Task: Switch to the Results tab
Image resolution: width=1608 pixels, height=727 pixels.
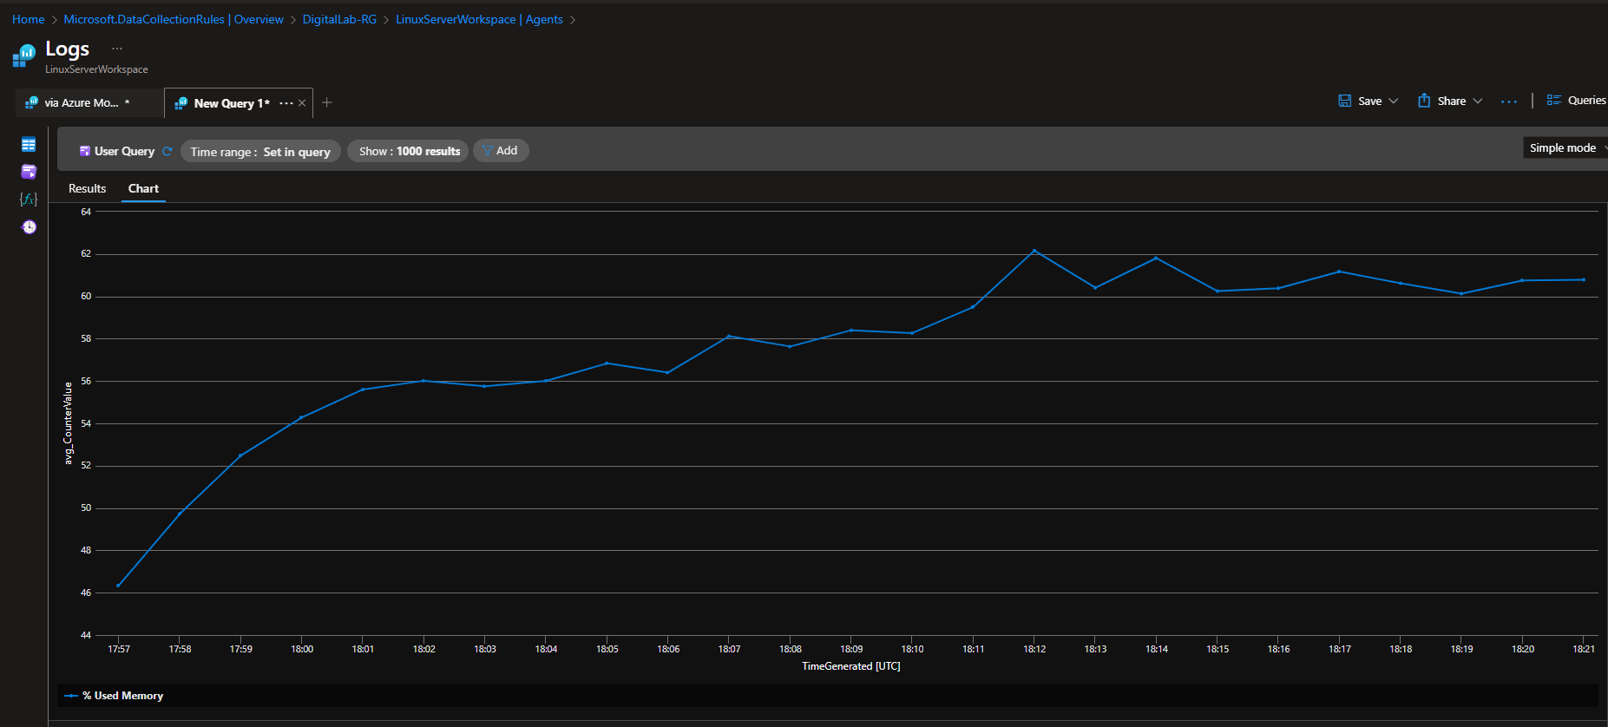Action: [x=87, y=188]
